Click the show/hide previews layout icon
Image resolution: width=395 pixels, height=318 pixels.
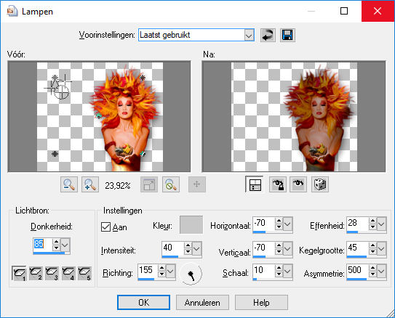tap(255, 184)
